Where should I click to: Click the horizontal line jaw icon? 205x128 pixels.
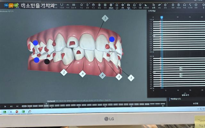click(68, 5)
